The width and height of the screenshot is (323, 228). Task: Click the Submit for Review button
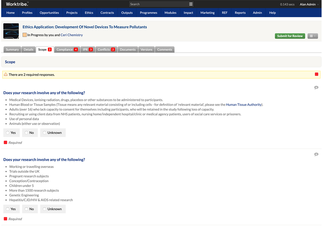coord(290,36)
